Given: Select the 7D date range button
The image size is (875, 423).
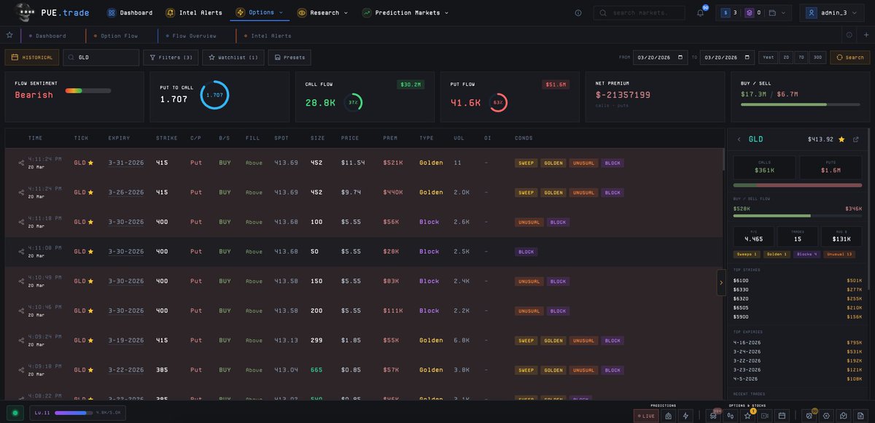Looking at the screenshot, I should click(x=801, y=57).
